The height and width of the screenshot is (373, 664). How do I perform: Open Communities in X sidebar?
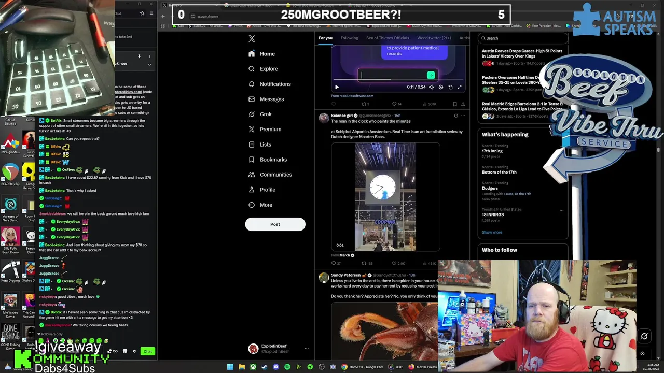(270, 175)
